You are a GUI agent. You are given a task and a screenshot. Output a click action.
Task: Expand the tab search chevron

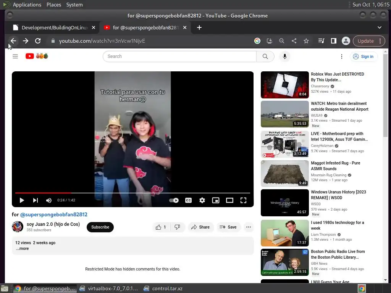click(379, 27)
